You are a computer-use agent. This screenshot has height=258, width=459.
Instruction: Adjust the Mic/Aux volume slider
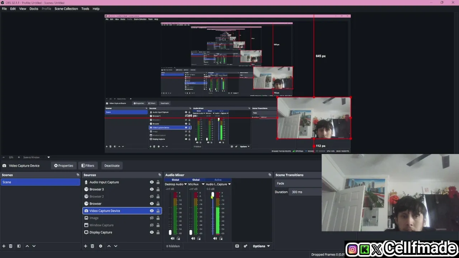coord(190,232)
